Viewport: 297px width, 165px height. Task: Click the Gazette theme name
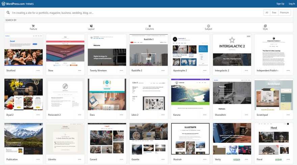135,159
